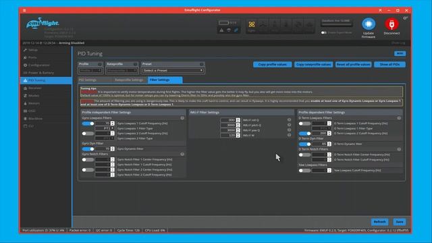The height and width of the screenshot is (243, 432).
Task: Click the Save button
Action: pyautogui.click(x=400, y=222)
